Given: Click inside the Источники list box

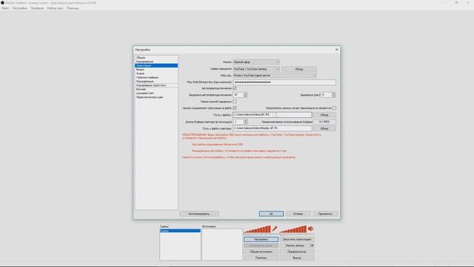Looking at the screenshot, I should click(222, 244).
